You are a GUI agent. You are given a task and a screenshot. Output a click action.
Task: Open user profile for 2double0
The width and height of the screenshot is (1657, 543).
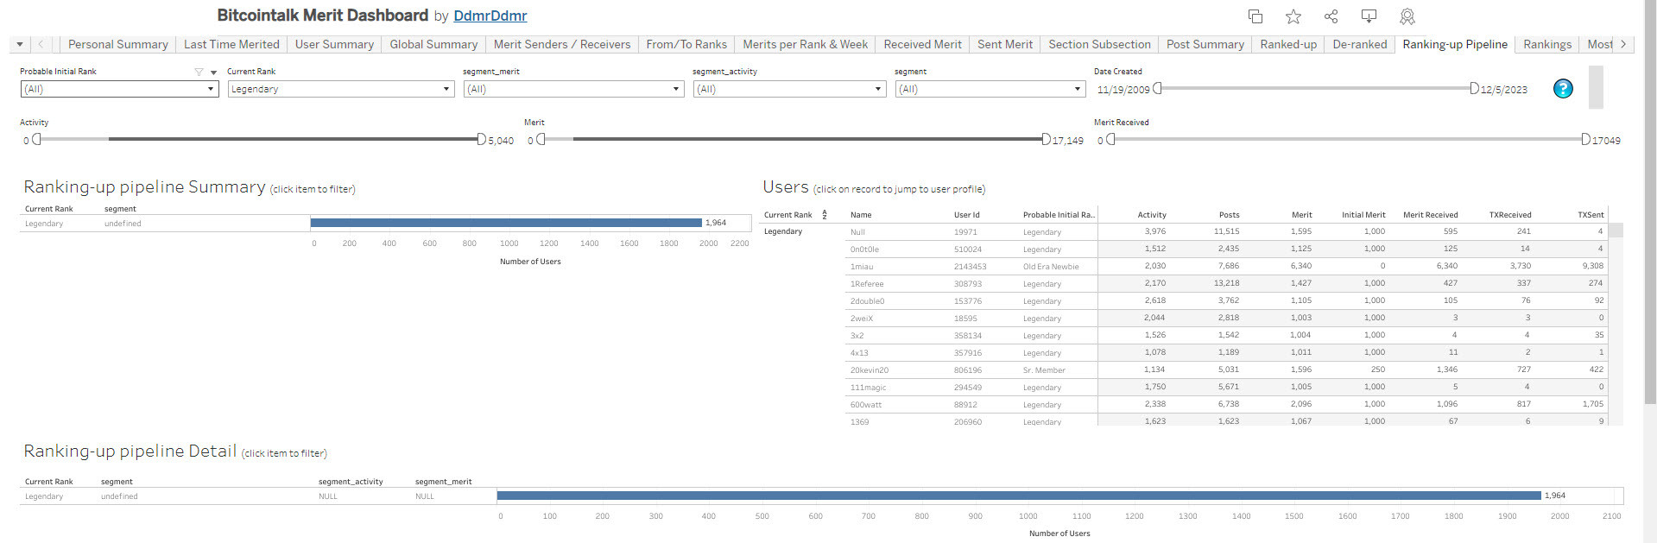pyautogui.click(x=867, y=301)
